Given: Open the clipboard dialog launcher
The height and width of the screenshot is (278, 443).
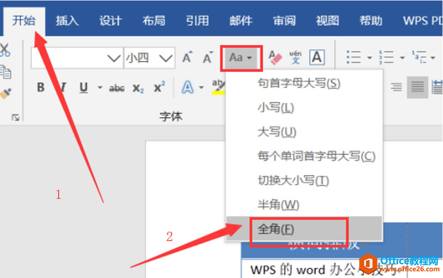Looking at the screenshot, I should 15,117.
